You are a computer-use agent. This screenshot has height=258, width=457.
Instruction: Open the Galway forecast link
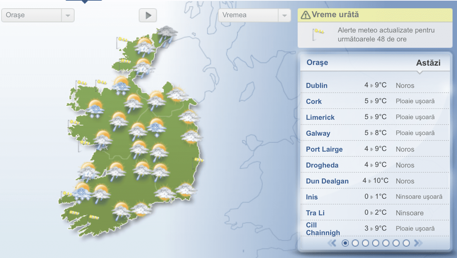point(318,133)
